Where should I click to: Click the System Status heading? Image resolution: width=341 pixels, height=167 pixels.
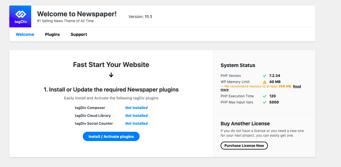click(x=238, y=65)
